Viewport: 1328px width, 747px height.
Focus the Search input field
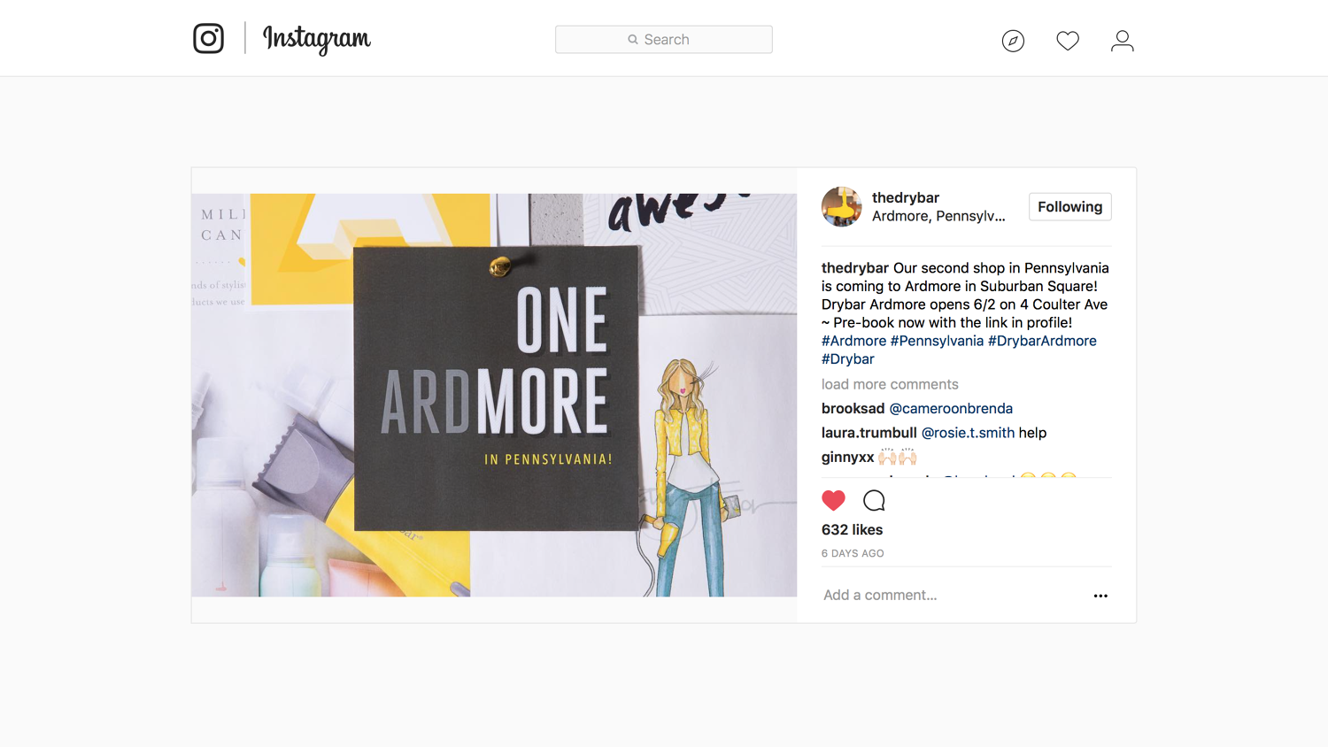[x=664, y=39]
